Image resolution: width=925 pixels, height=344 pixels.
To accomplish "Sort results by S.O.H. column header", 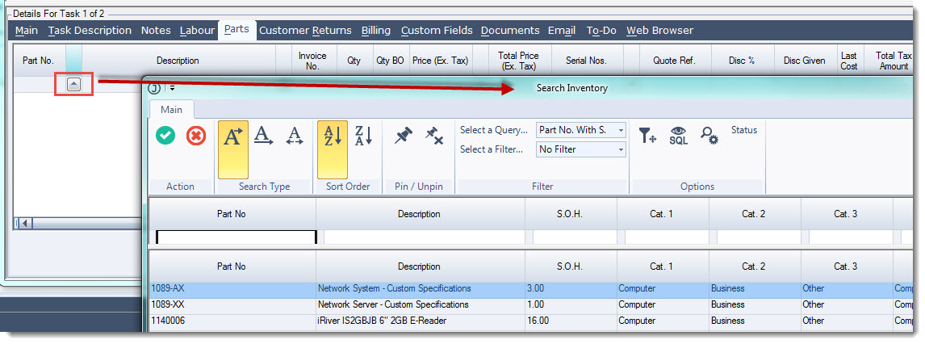I will coord(571,266).
